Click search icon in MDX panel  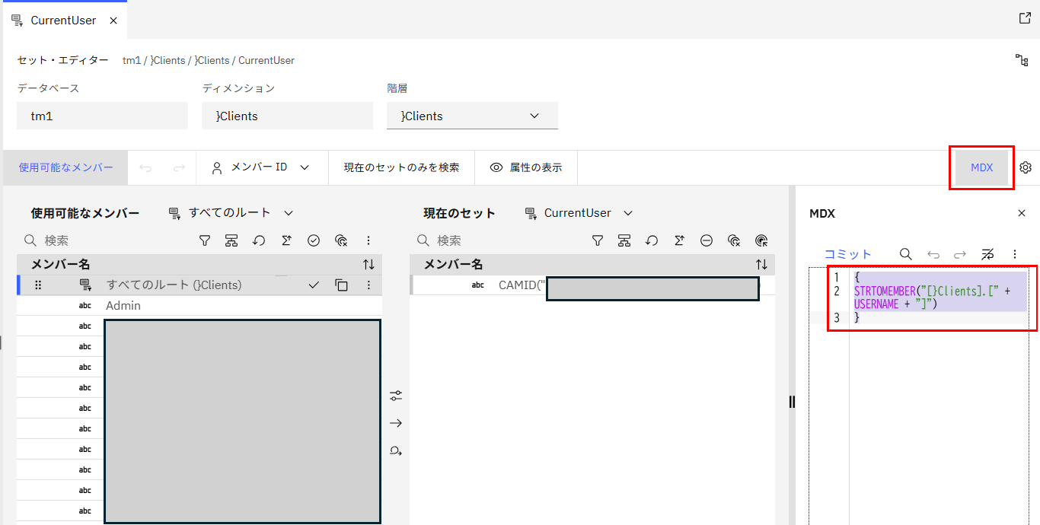(x=905, y=254)
